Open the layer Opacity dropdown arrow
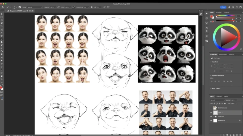The height and width of the screenshot is (136, 243). point(236,100)
